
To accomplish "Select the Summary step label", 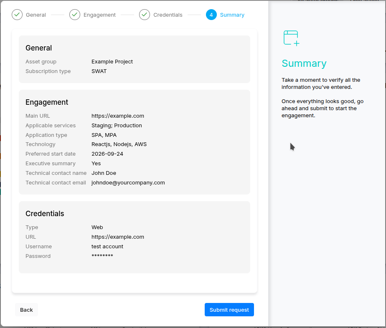I will pos(232,15).
